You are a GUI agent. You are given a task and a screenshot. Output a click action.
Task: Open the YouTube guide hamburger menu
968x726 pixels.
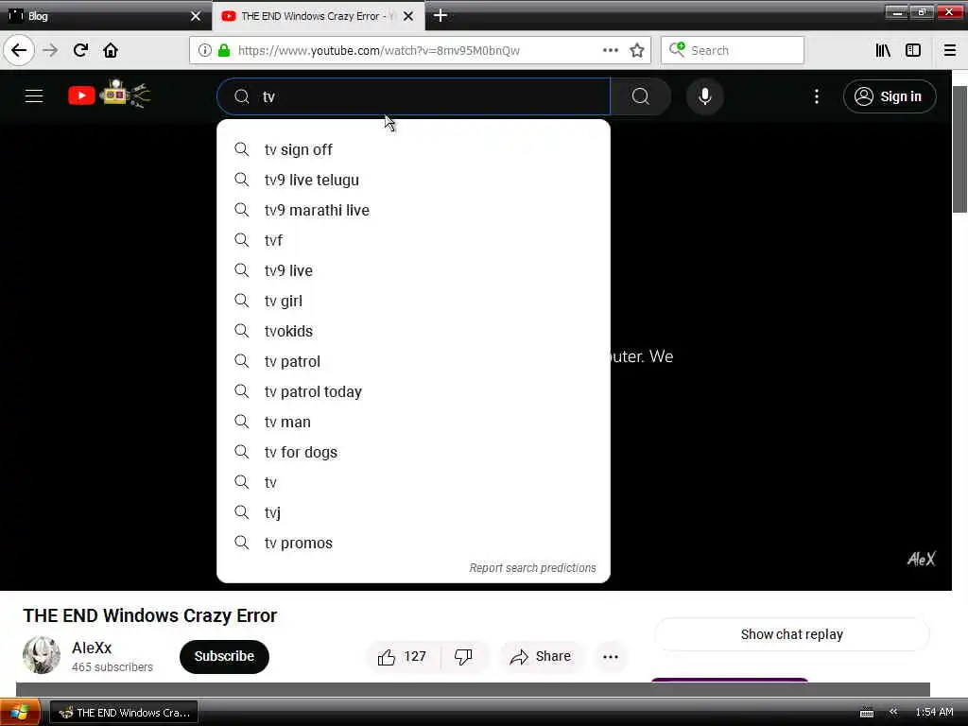click(x=34, y=96)
